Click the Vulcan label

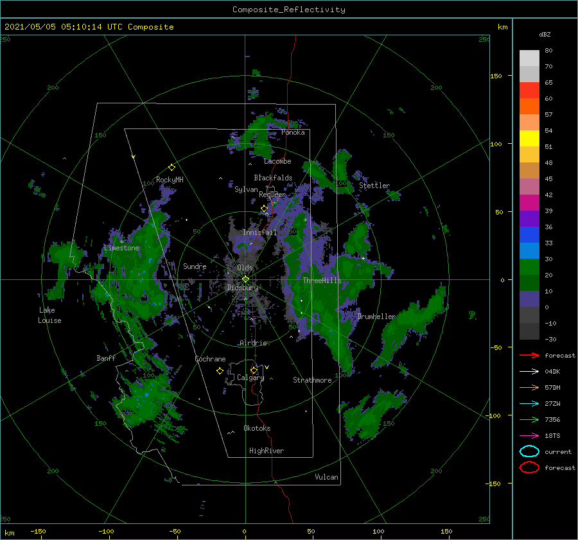click(326, 477)
